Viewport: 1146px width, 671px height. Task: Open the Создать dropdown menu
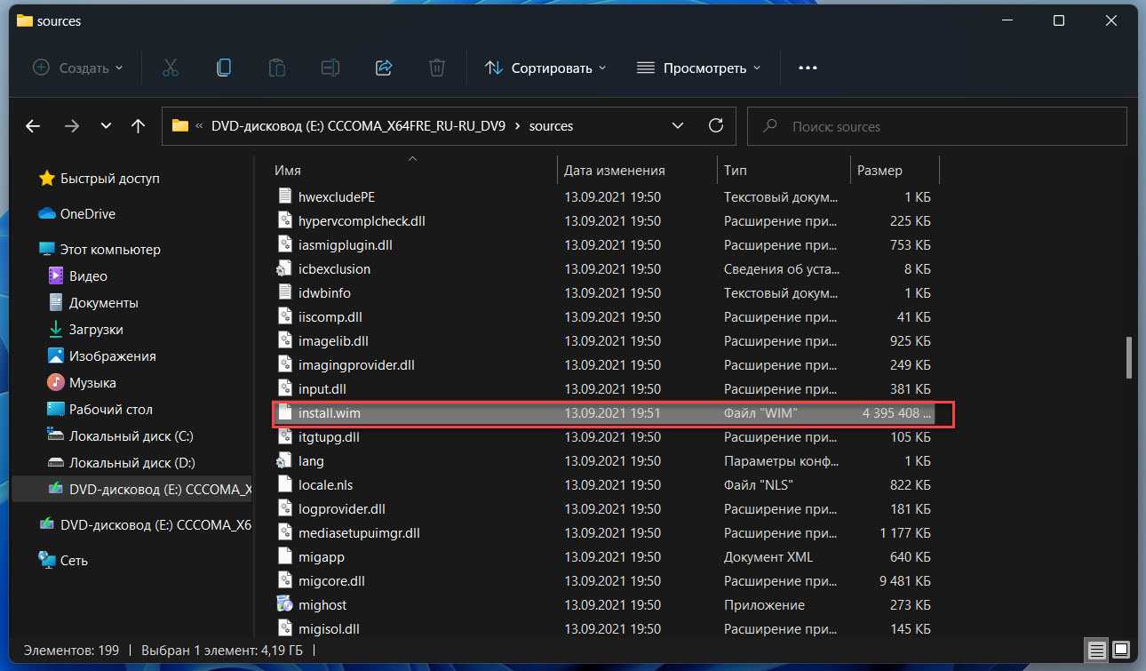(78, 68)
